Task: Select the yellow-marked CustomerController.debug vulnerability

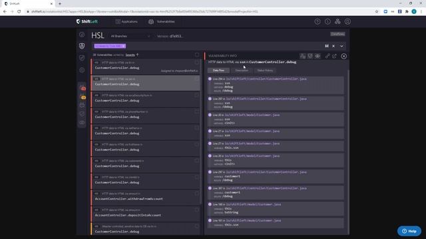Action: click(x=145, y=229)
